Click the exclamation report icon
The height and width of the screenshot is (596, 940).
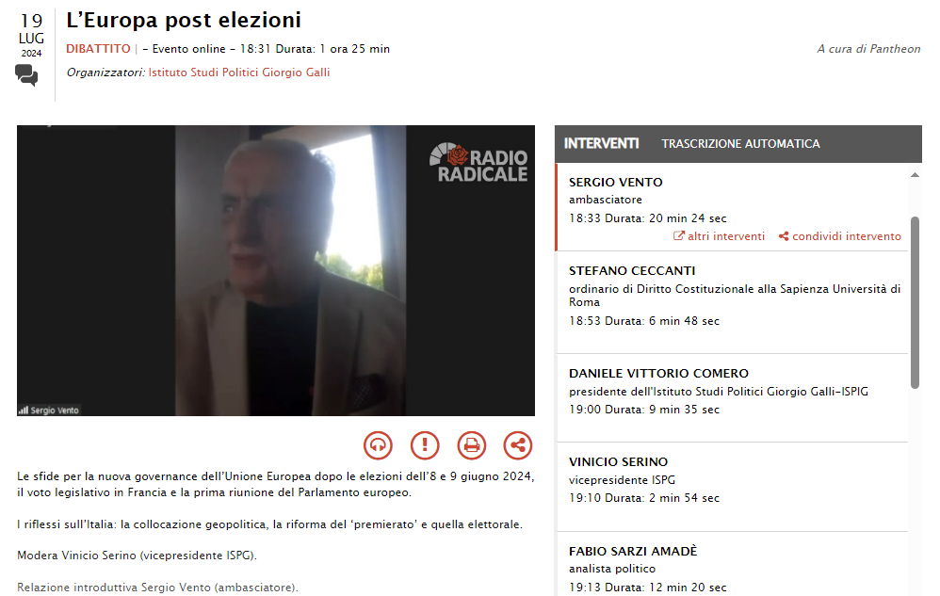coord(425,445)
